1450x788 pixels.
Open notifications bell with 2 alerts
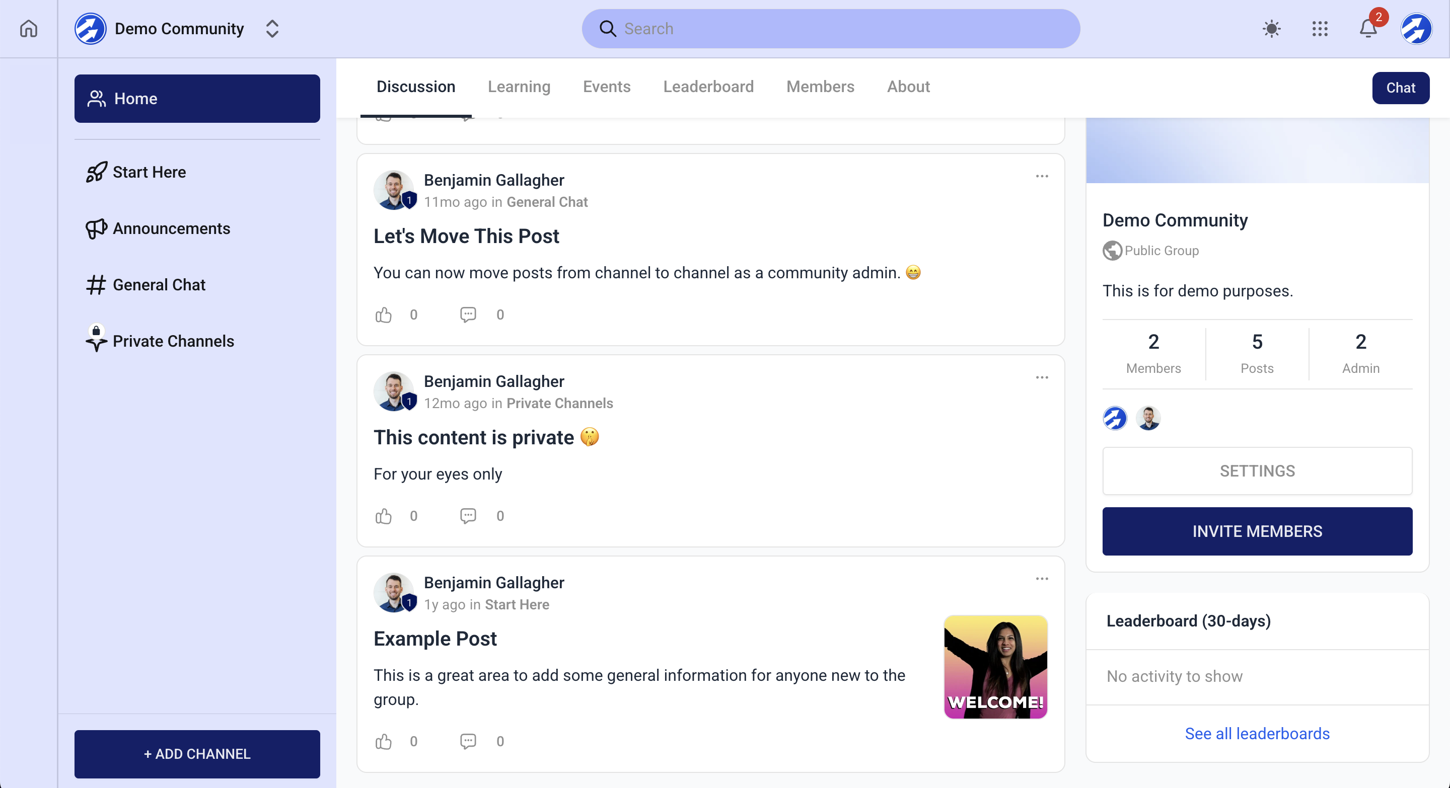click(1368, 29)
